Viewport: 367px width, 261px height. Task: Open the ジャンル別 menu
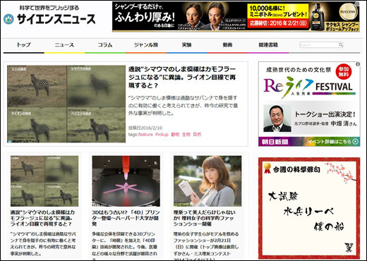(146, 44)
